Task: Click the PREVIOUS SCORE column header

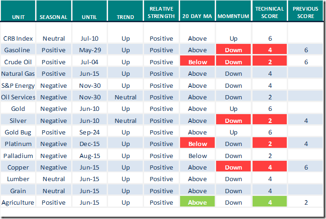Action: [x=305, y=12]
